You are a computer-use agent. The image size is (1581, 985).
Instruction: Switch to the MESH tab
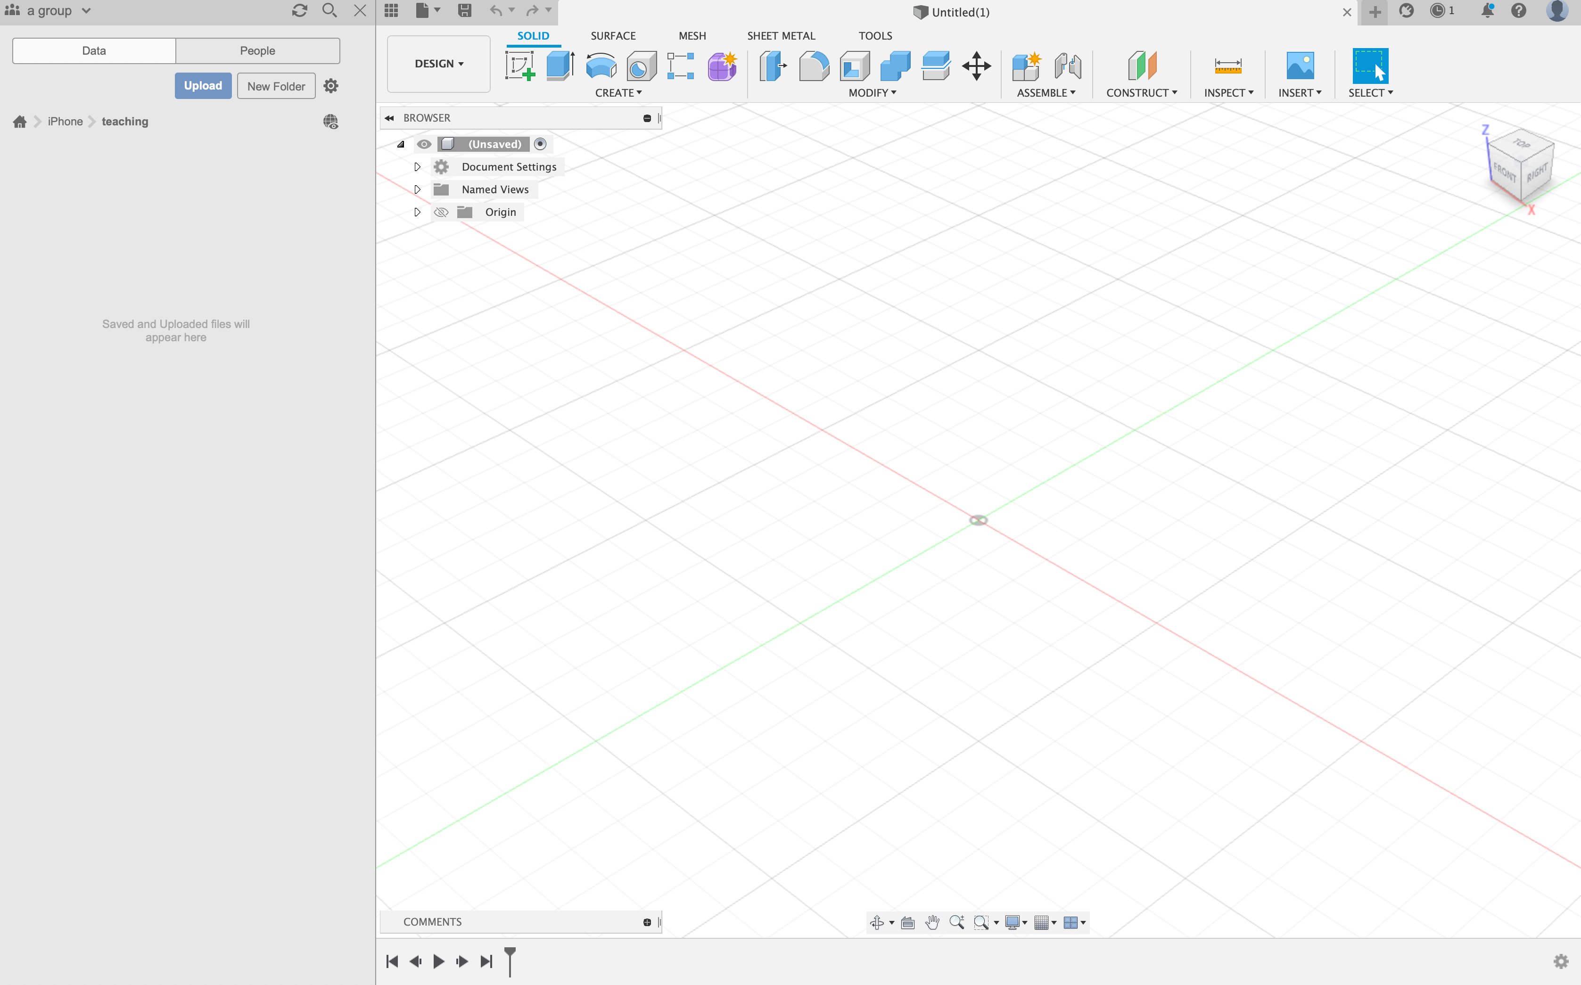tap(692, 36)
